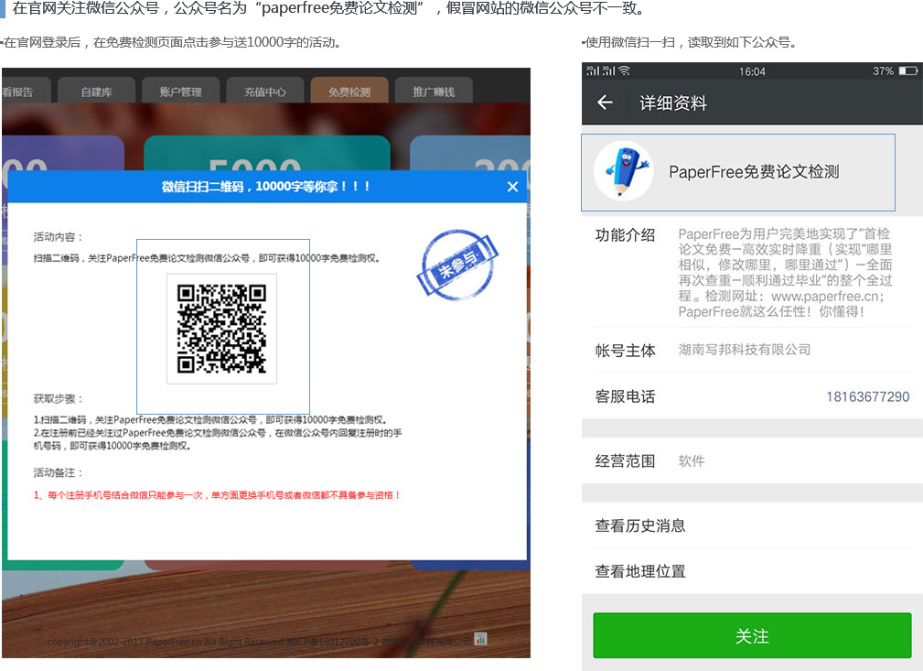Tap customer service number 18163677290
923x671 pixels.
pos(868,396)
